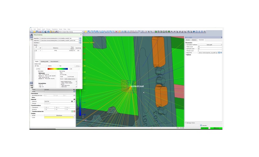Click the color browse button beside yellow swatch
The height and width of the screenshot is (157, 259).
pos(74,117)
